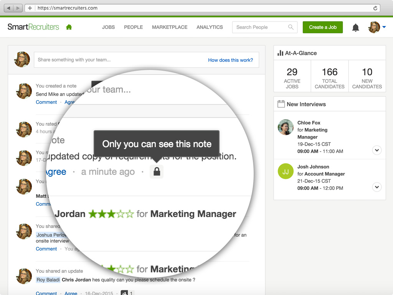Click the Account Manager job under Josh Johnson
Screen dimensions: 393x295
pyautogui.click(x=325, y=174)
